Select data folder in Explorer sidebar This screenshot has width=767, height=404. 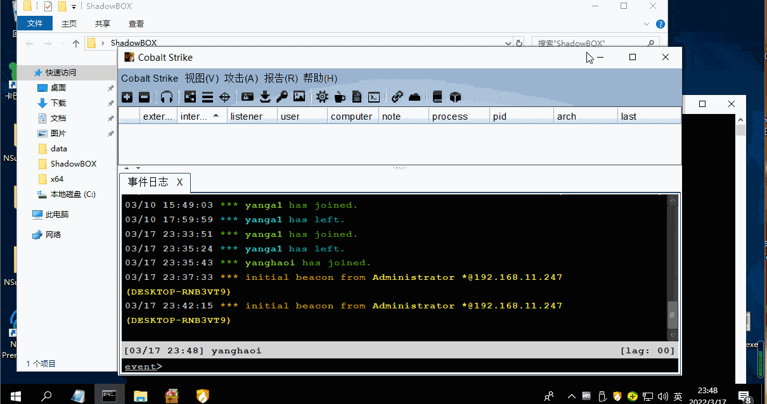(59, 149)
